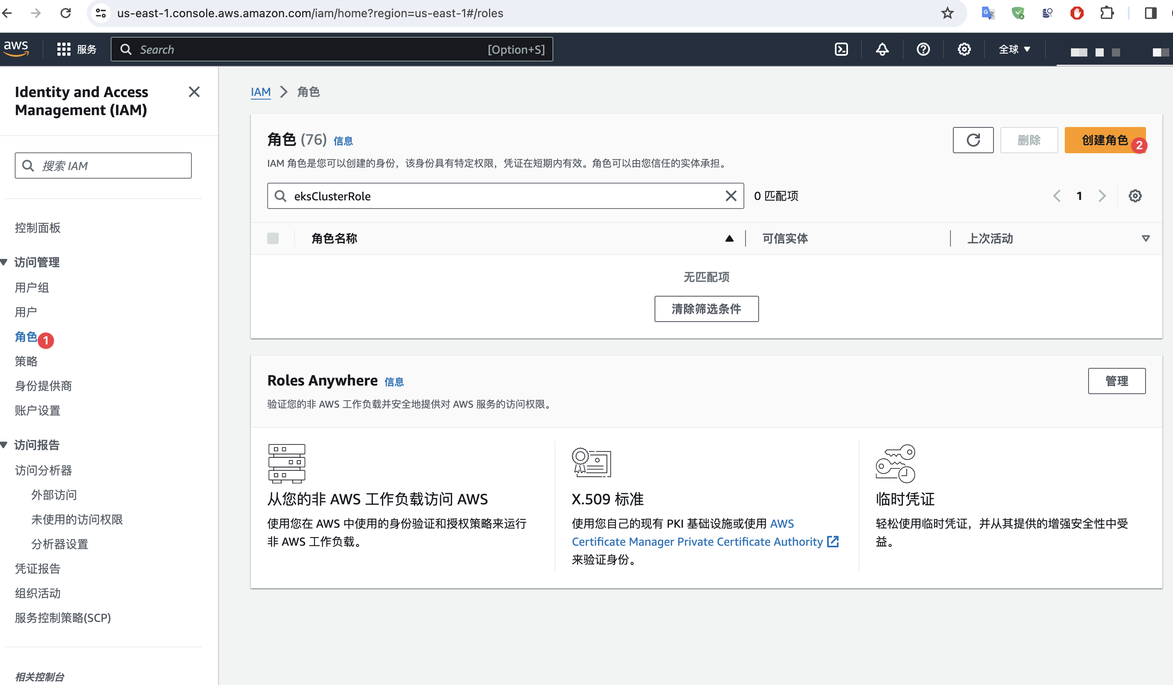
Task: Open 信息 link beside 角色 heading
Action: tap(343, 141)
